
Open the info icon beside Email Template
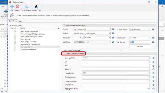coord(153,81)
